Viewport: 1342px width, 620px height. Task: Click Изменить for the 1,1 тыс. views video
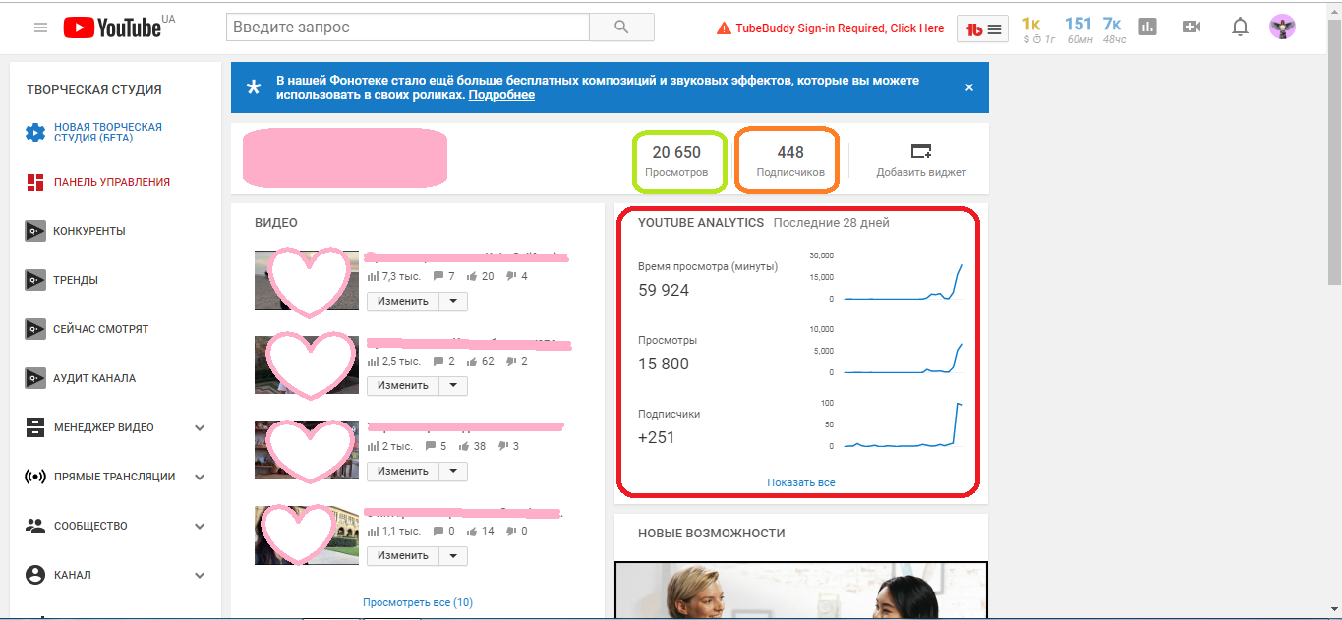(x=403, y=555)
